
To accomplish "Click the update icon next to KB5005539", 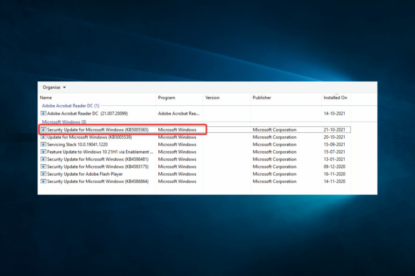I will [44, 137].
